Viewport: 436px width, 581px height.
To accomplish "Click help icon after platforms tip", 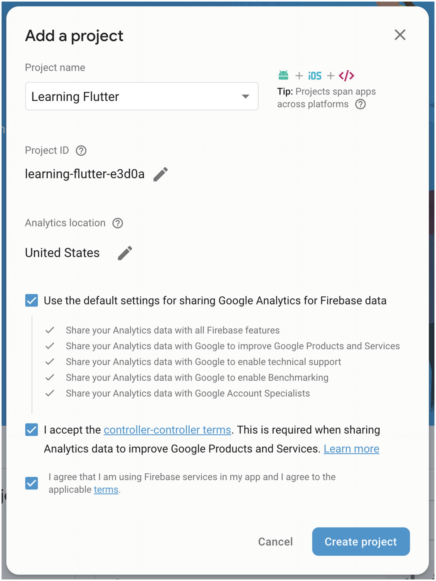I will pos(360,104).
